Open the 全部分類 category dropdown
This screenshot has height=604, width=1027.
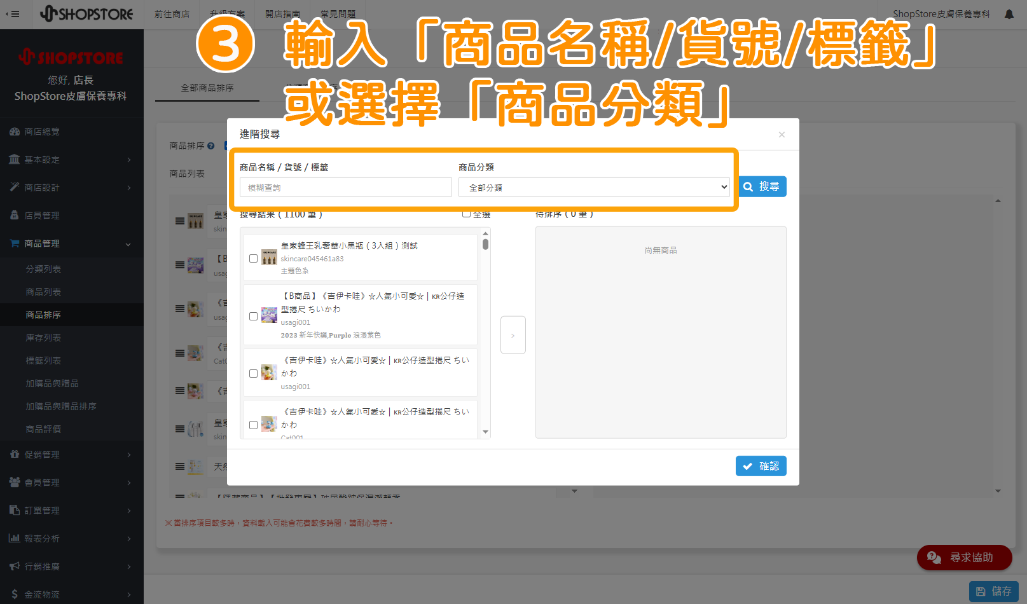(x=595, y=188)
